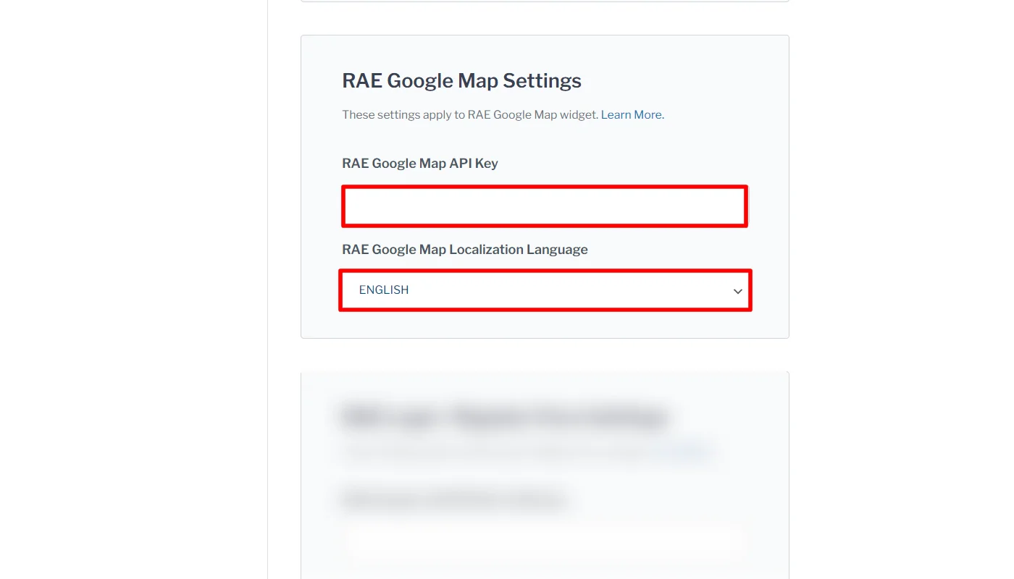Click the text 'These settings apply to RAE Google Map widget.'
Screen dimensions: 1014x579
tap(470, 114)
